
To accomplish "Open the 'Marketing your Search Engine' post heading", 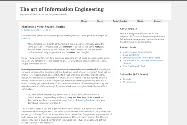I will [43, 27].
